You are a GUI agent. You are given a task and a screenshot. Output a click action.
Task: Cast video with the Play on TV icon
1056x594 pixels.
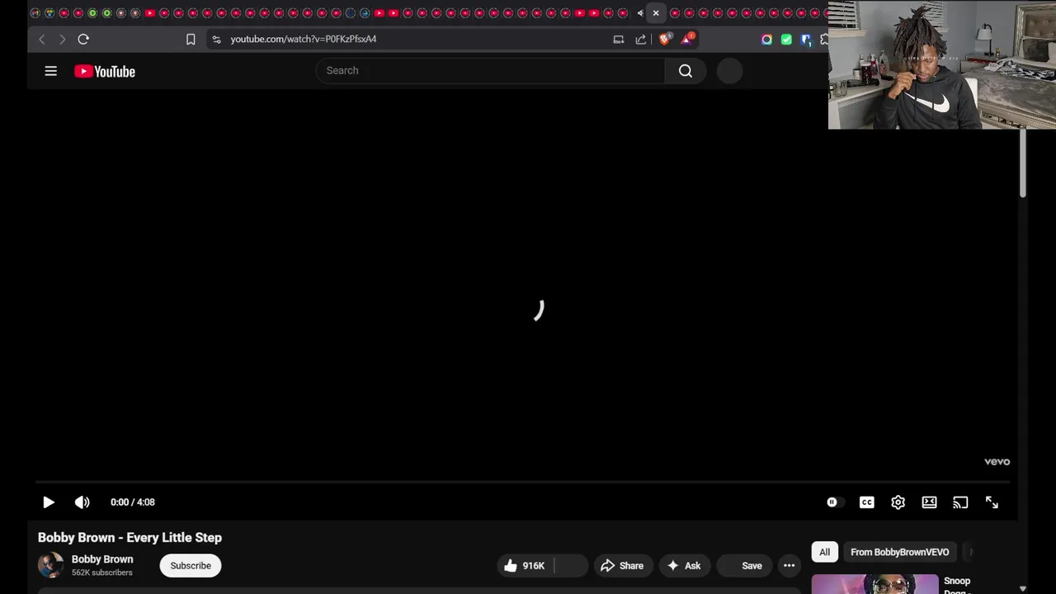click(960, 502)
